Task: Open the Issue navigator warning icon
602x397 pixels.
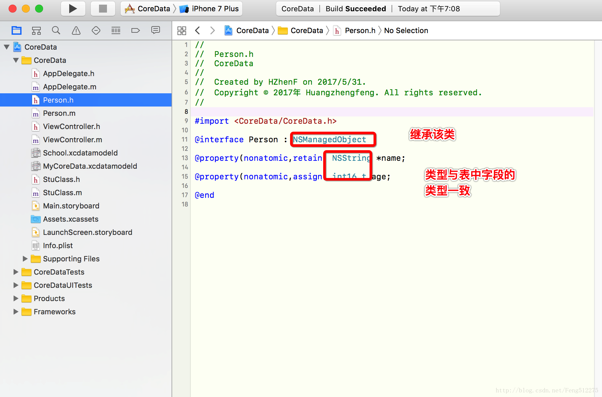Action: click(x=76, y=30)
